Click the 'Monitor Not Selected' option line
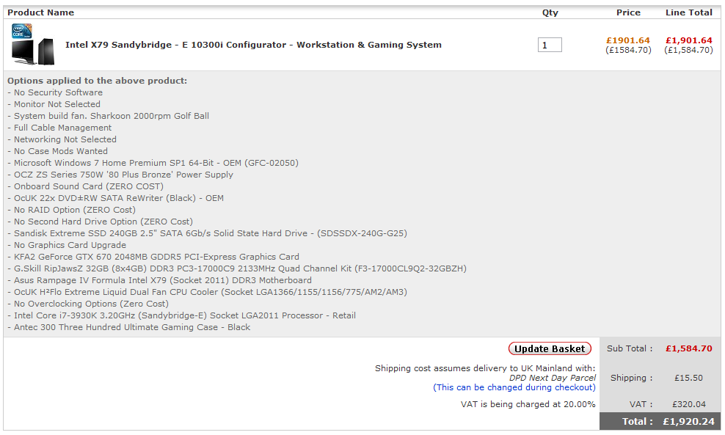The width and height of the screenshot is (725, 435). click(54, 104)
